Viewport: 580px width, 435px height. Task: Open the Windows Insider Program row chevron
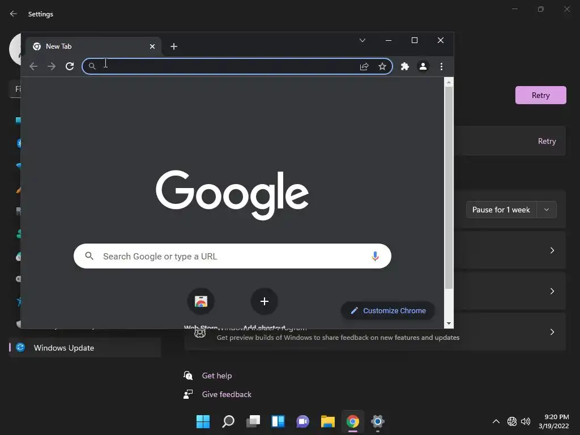(x=552, y=332)
